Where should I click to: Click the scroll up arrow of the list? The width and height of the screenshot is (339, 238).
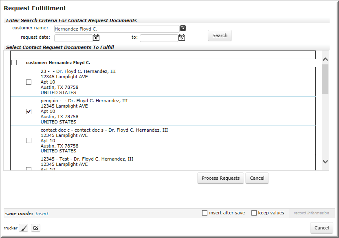click(x=325, y=59)
